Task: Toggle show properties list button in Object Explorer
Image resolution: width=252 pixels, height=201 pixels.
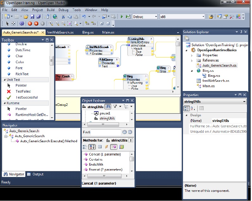Action: tap(100, 147)
